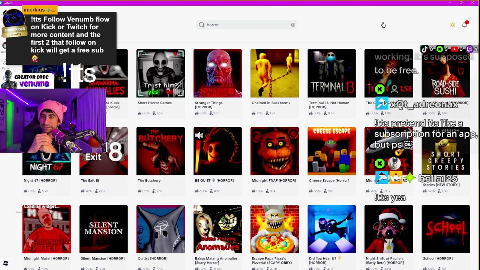Open Terminal 13 game thumbnail

tap(331, 73)
